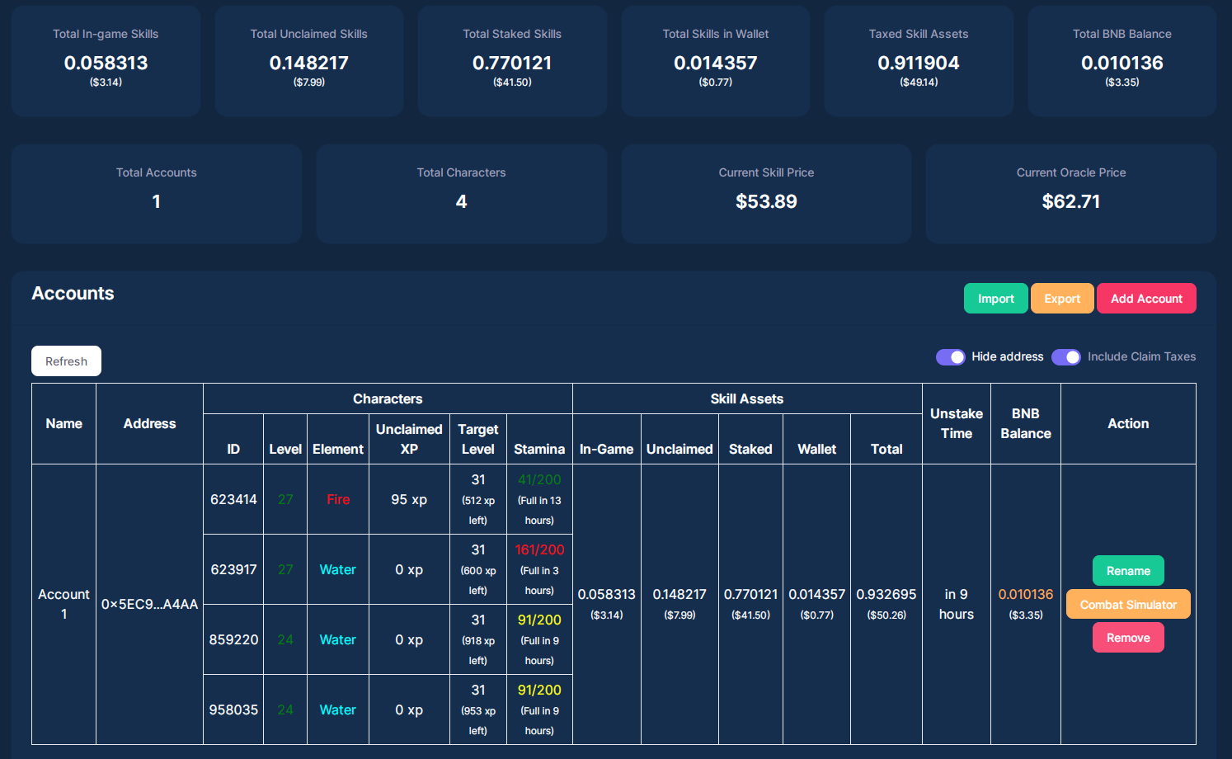The width and height of the screenshot is (1232, 759).
Task: Click the orange Export button
Action: pyautogui.click(x=1062, y=299)
